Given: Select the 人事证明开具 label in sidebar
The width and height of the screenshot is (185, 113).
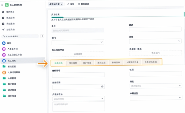Looking at the screenshot, I should (x=14, y=72).
